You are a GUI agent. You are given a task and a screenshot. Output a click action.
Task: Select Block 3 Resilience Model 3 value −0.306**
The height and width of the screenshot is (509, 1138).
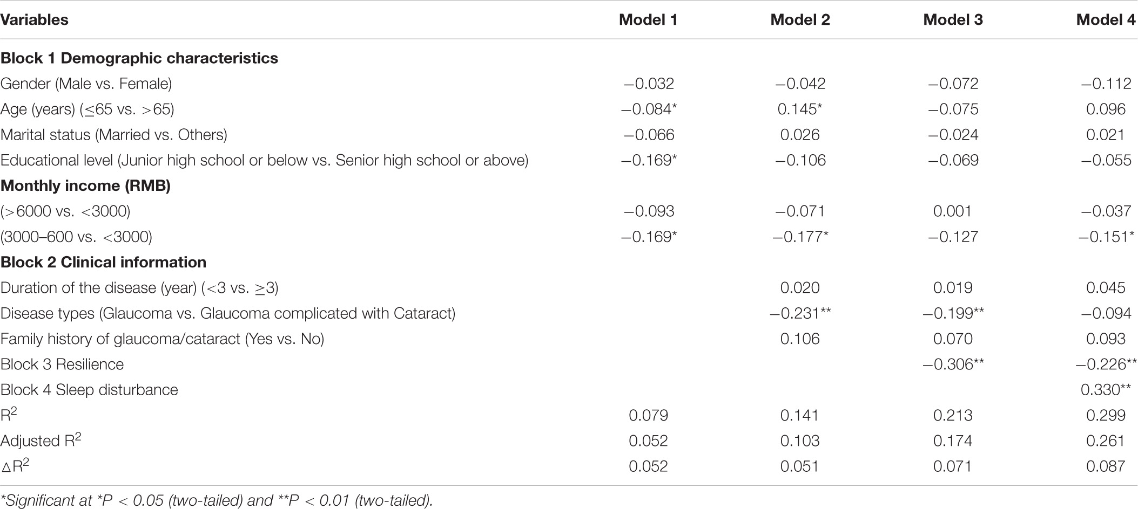(x=953, y=364)
